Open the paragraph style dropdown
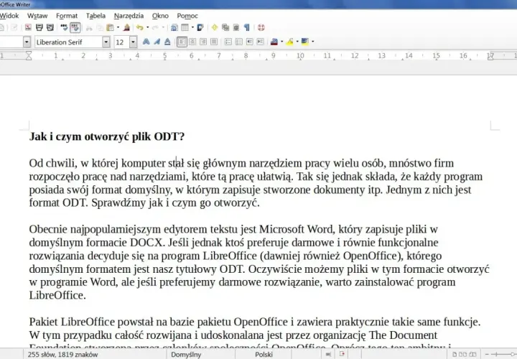 pyautogui.click(x=27, y=42)
